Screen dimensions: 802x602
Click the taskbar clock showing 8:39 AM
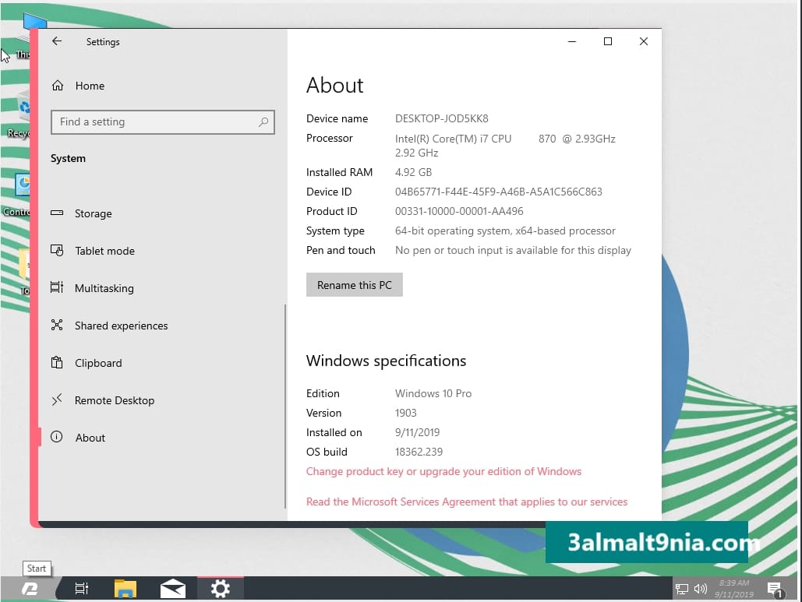pyautogui.click(x=734, y=589)
